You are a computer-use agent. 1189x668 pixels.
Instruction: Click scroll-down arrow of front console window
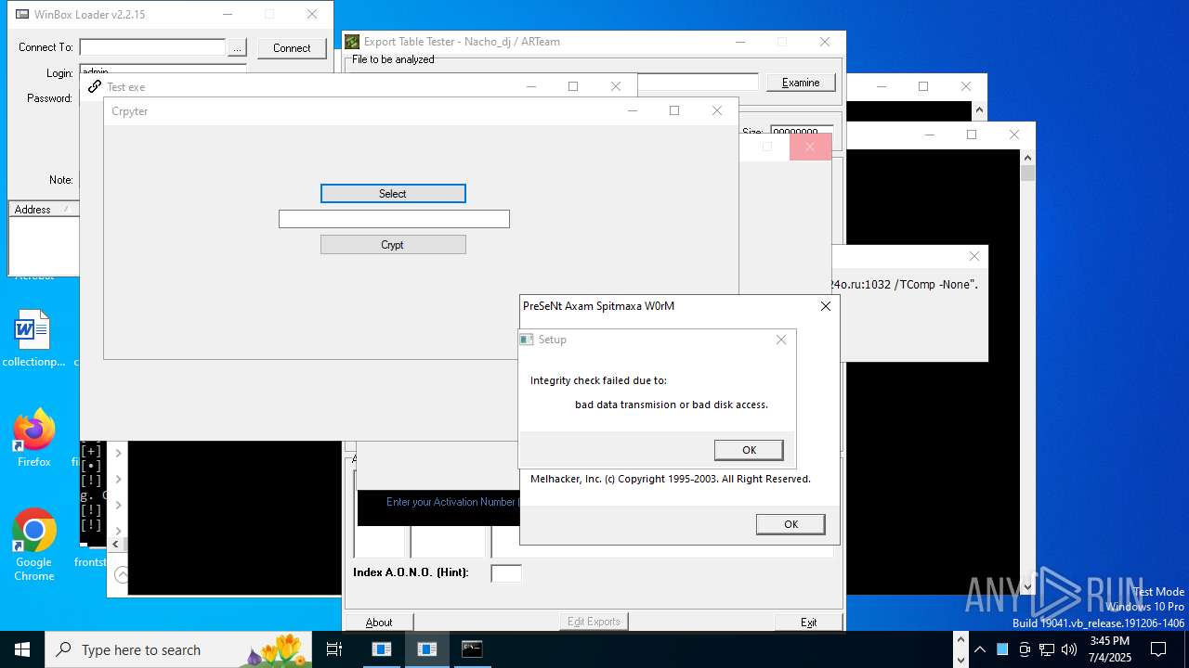[1027, 586]
